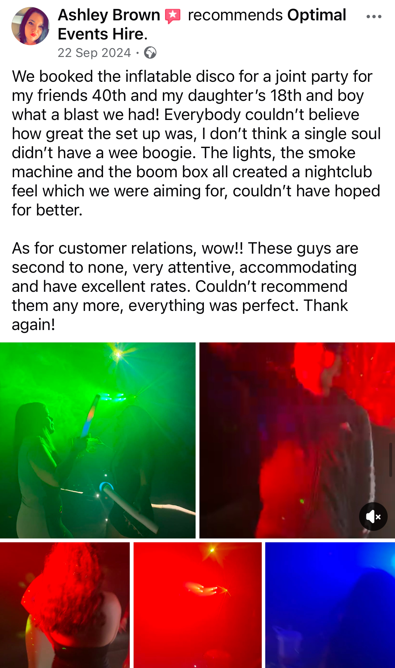
Task: Click the pink recommendation star badge
Action: pos(173,16)
